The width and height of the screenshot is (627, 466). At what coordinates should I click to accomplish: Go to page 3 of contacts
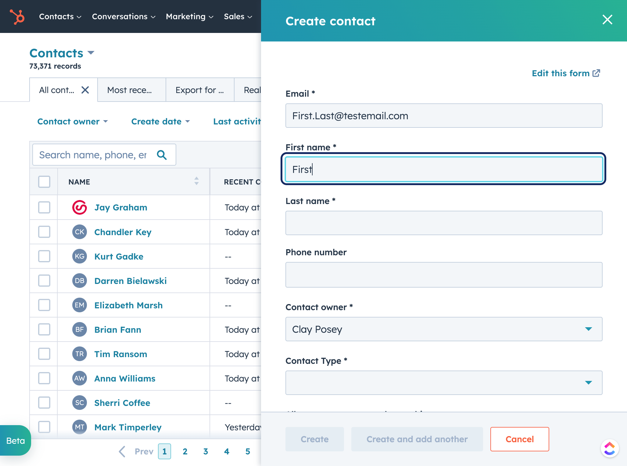[206, 451]
